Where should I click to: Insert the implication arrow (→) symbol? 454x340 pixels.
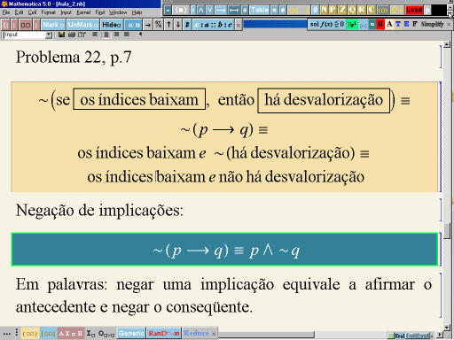tap(221, 10)
